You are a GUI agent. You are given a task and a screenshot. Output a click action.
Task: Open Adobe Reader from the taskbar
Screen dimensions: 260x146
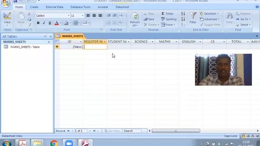[23, 143]
